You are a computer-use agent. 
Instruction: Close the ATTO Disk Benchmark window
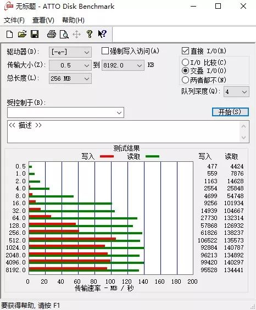243,6
